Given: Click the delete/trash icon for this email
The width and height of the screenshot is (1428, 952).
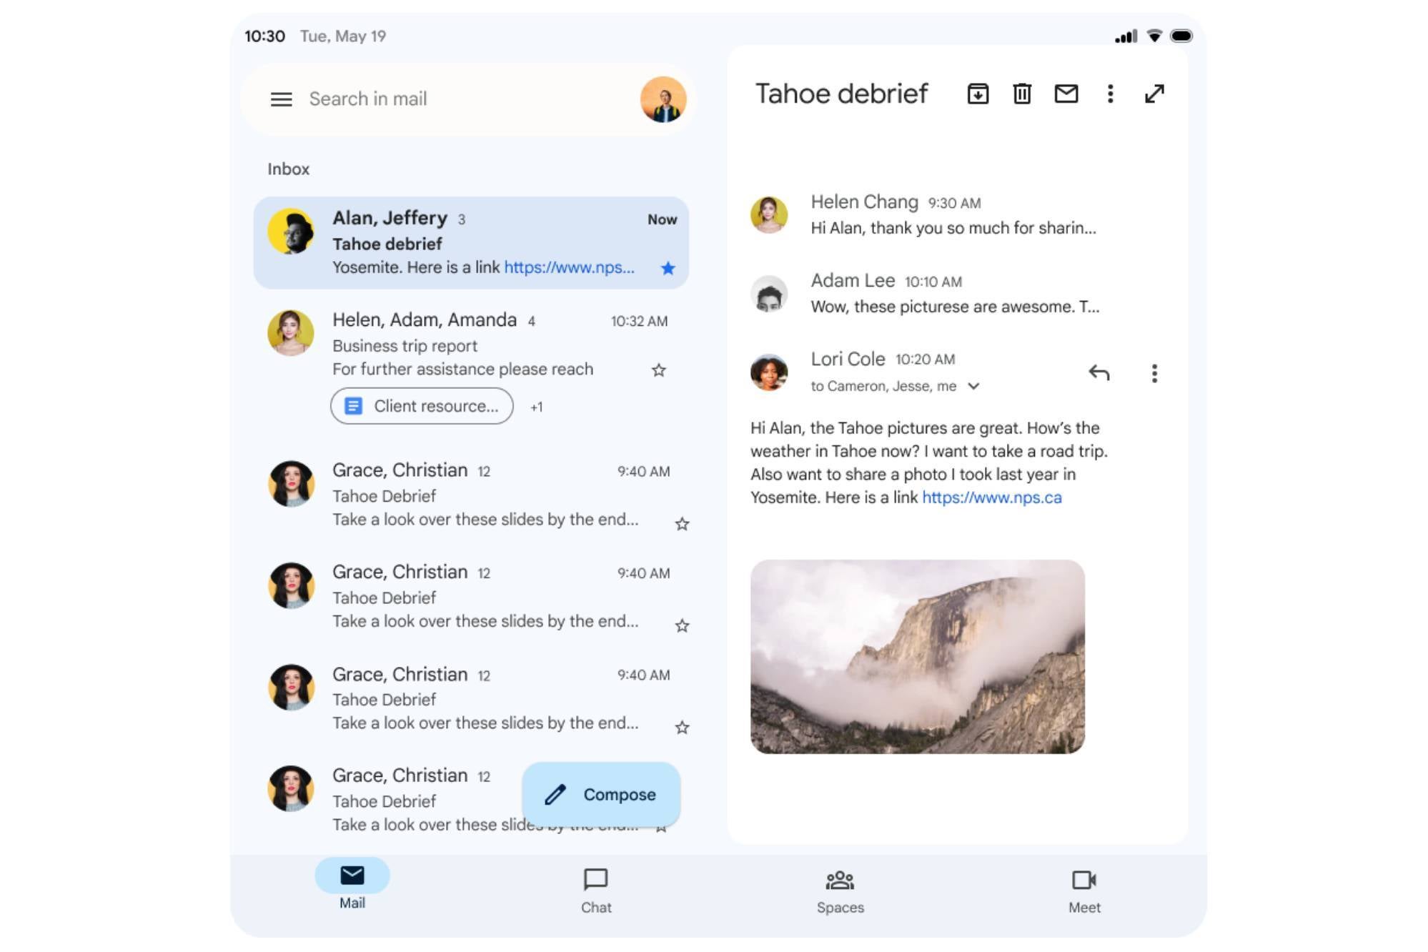Looking at the screenshot, I should (1021, 94).
